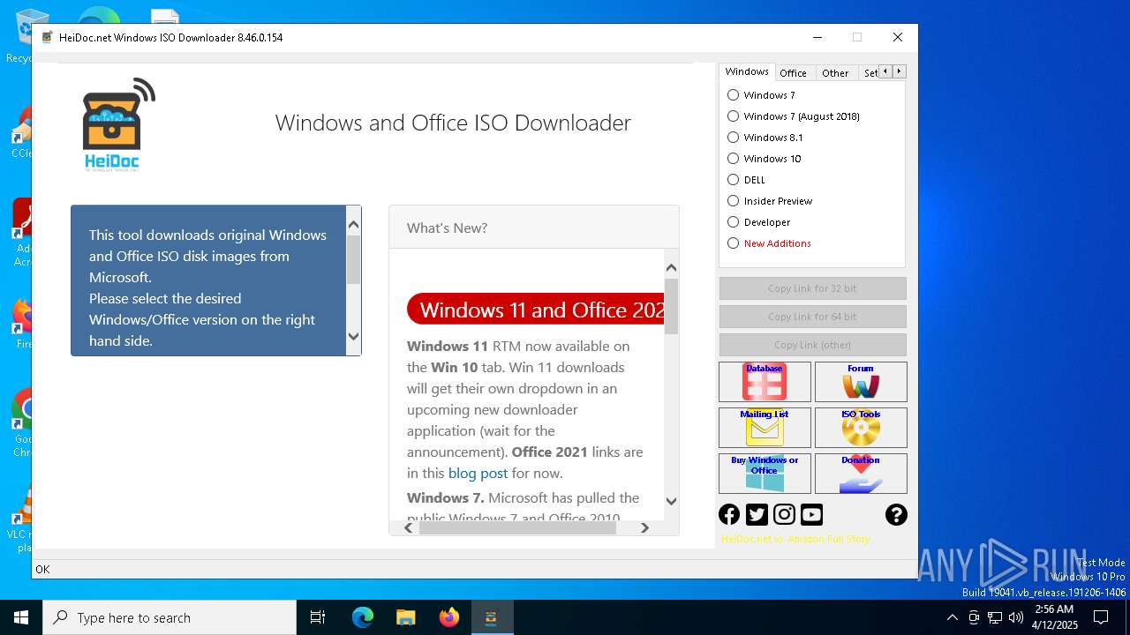Select the DELL radio option
This screenshot has height=635, width=1130.
click(747, 180)
